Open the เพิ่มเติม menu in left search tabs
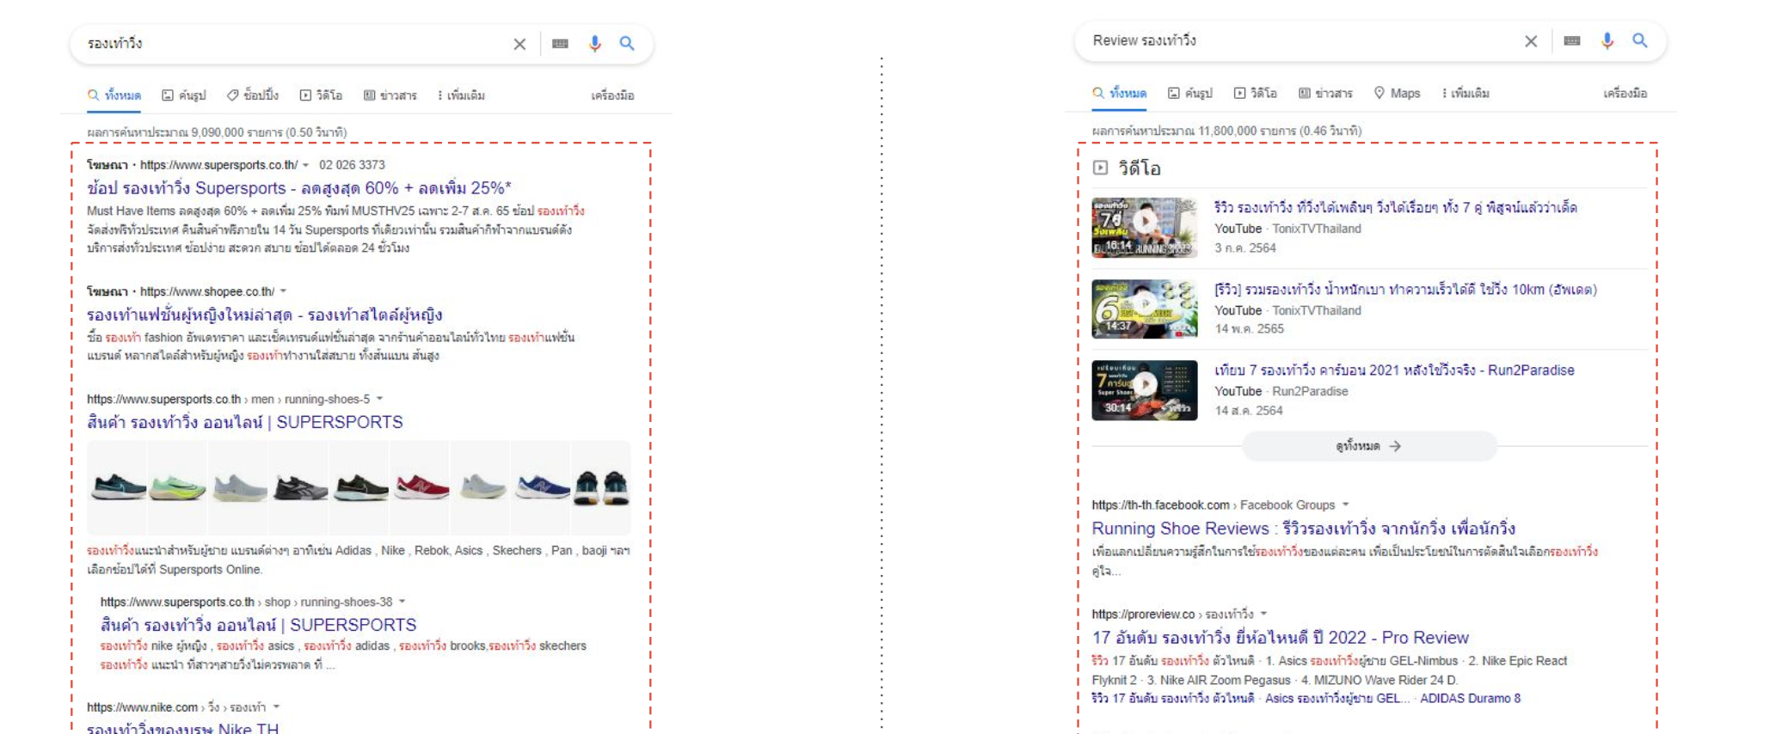This screenshot has width=1782, height=734. point(461,95)
